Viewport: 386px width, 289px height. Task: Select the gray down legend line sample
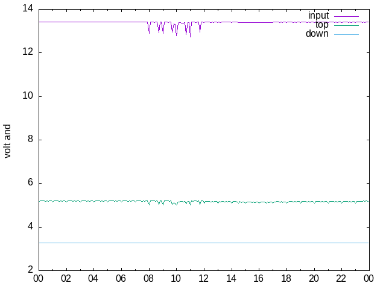[346, 34]
